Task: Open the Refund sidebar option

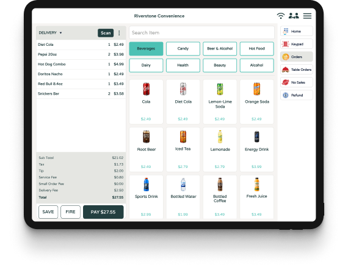Action: pos(297,95)
